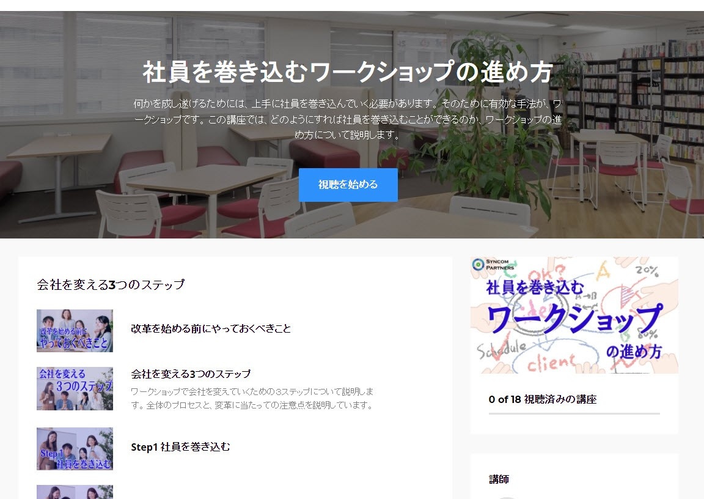Click the Syncom Partners logo icon
The width and height of the screenshot is (704, 499).
coord(478,264)
